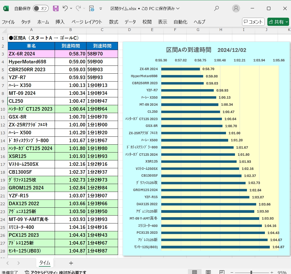Open the Redo history dropdown arrow
291x274 pixels.
pyautogui.click(x=84, y=8)
